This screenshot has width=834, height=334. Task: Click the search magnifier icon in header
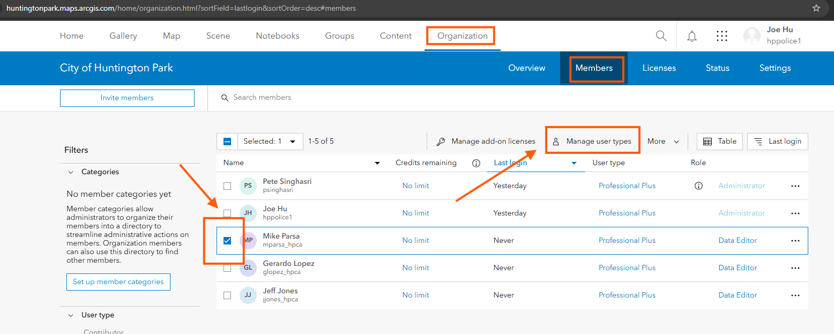(661, 36)
